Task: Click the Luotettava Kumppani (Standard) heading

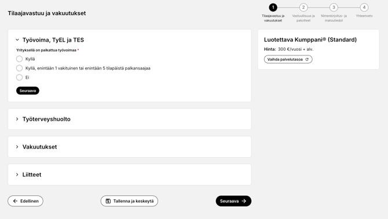Action: [x=310, y=39]
